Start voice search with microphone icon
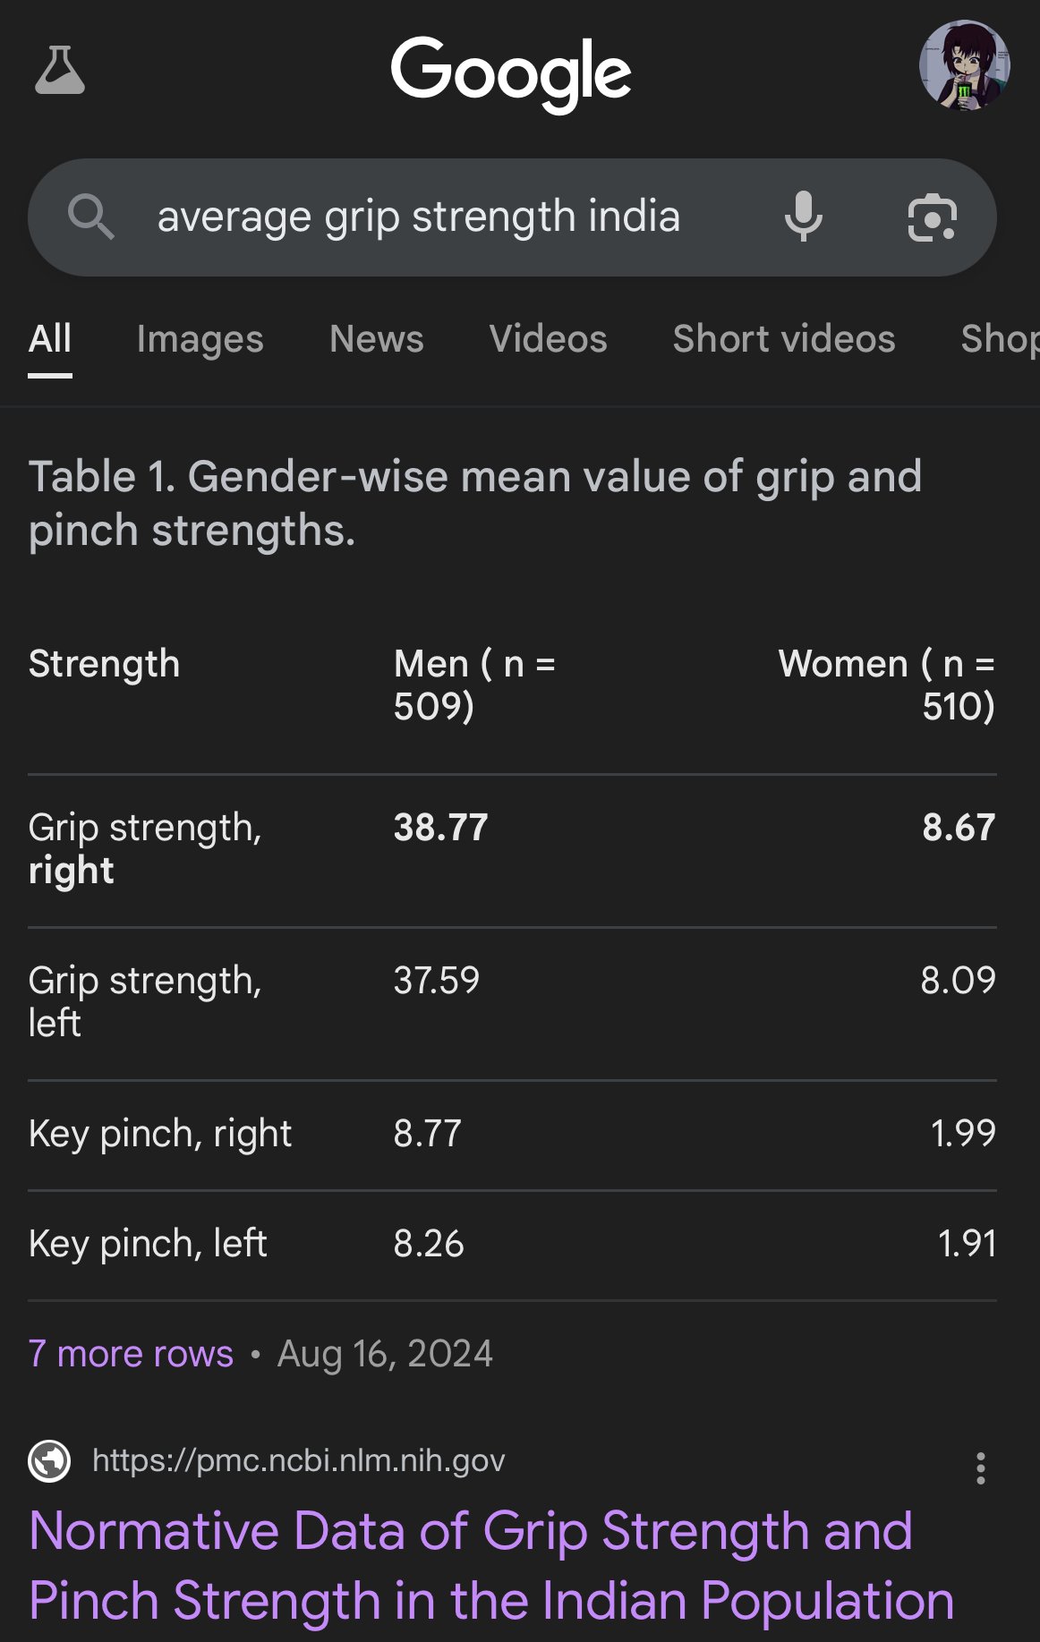Image resolution: width=1040 pixels, height=1642 pixels. [x=803, y=217]
